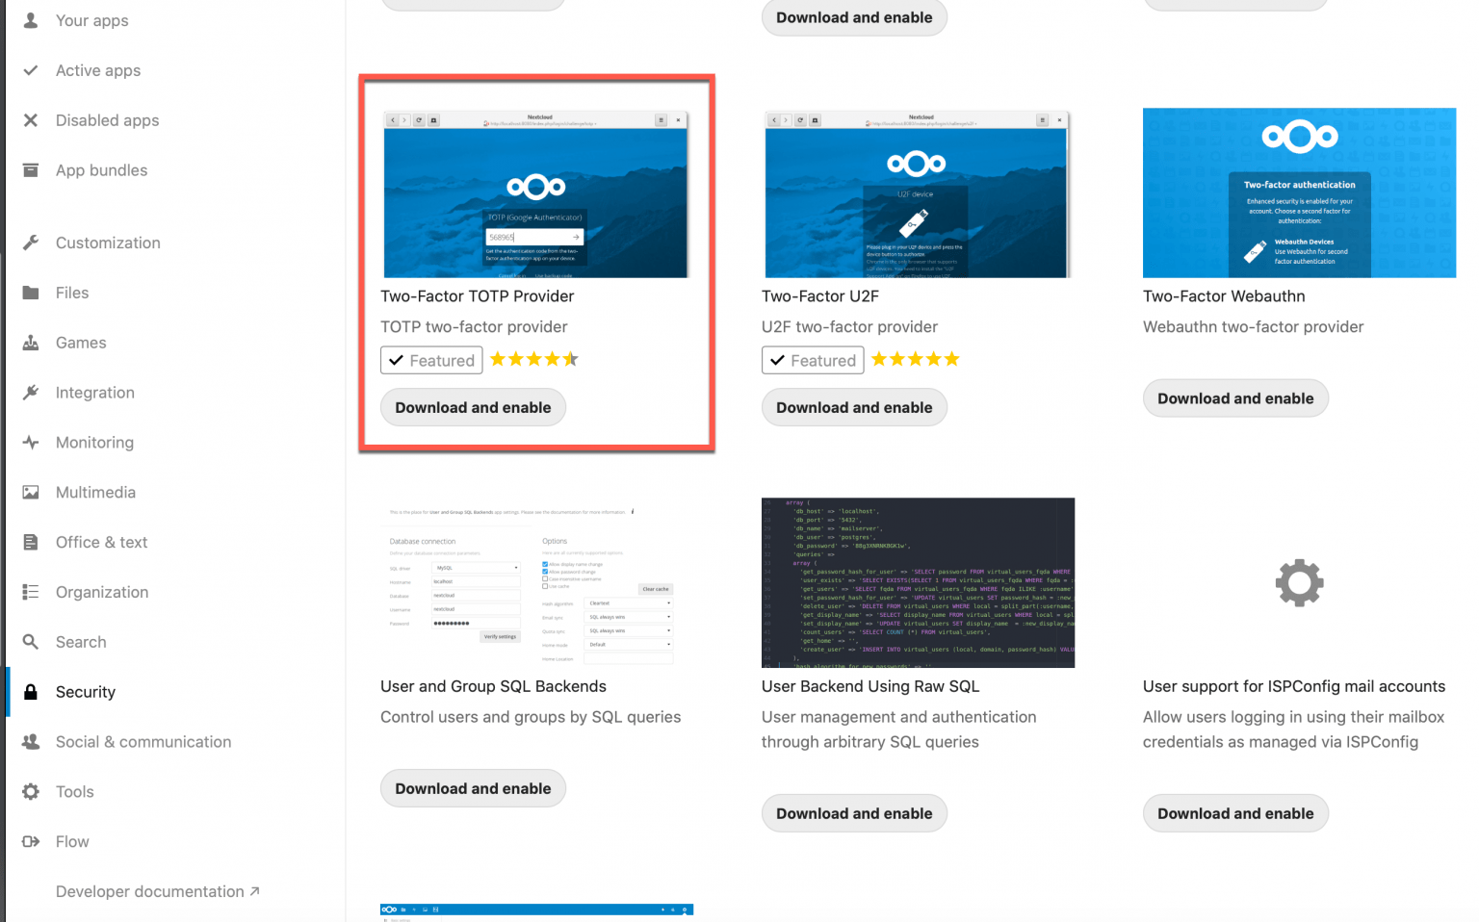Click the person icon beside Your apps
Viewport: 1479px width, 922px height.
[x=31, y=20]
